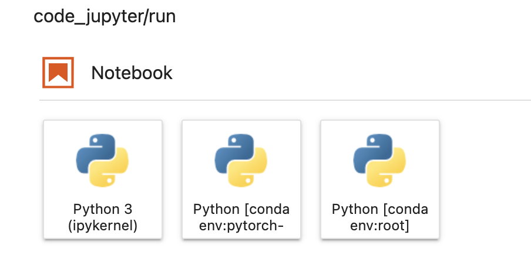Click the "env:pytorch-" label text
The image size is (531, 259).
(241, 226)
